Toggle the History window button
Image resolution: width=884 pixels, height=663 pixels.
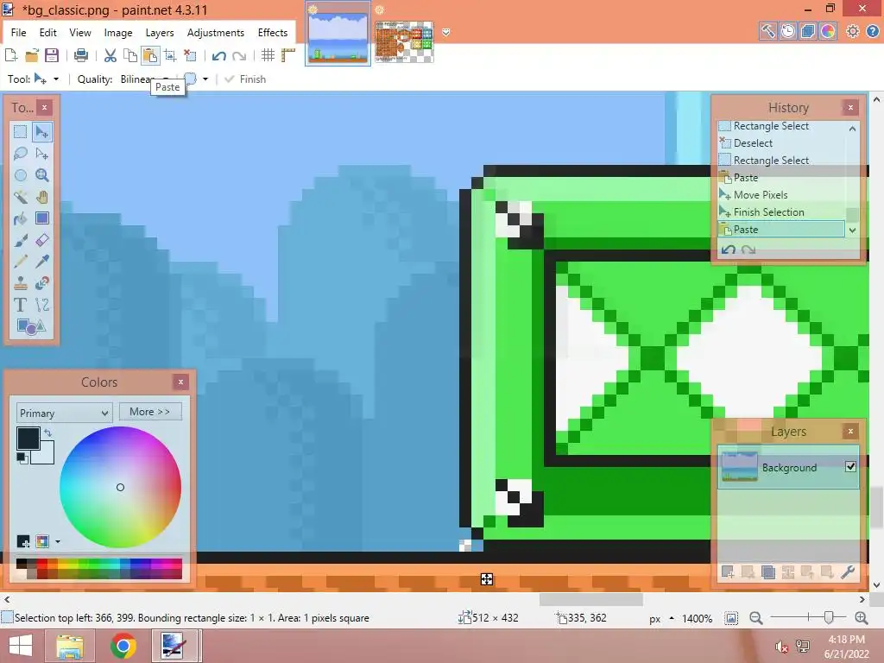787,32
